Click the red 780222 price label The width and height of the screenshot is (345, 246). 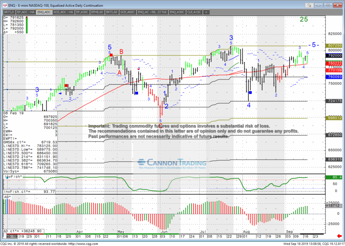coord(334,63)
